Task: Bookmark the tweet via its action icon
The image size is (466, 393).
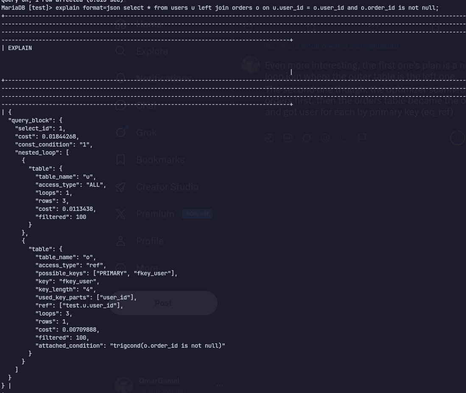Action: pos(436,27)
